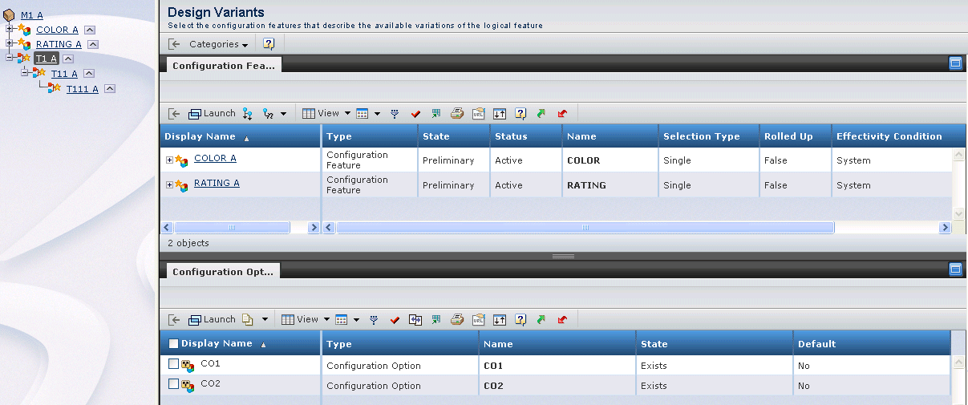Click the expand-all tree icon in Features toolbar
The width and height of the screenshot is (968, 405).
tap(248, 114)
